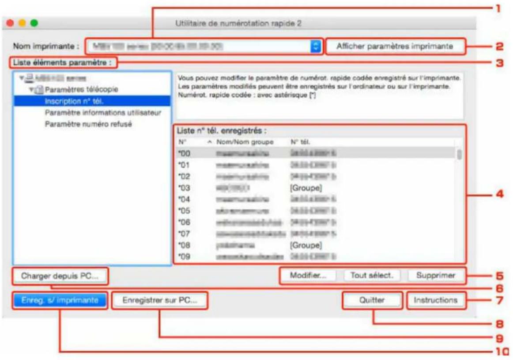Click the list's vertical scrollbar thumb
The image size is (513, 360).
point(459,154)
